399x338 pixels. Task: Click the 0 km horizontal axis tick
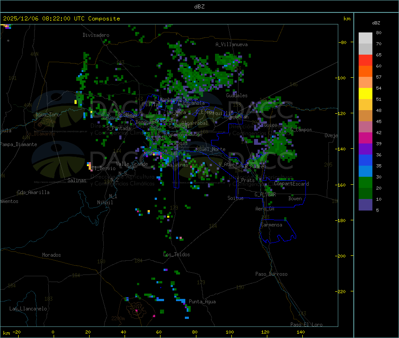[x=53, y=332]
